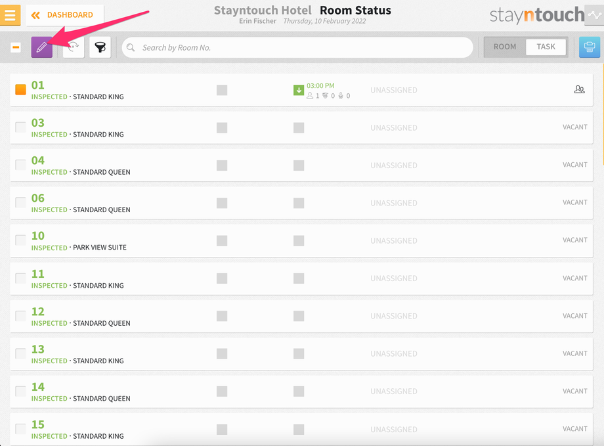Click the green arrival arrow icon for room 01
Image resolution: width=604 pixels, height=446 pixels.
coord(299,90)
